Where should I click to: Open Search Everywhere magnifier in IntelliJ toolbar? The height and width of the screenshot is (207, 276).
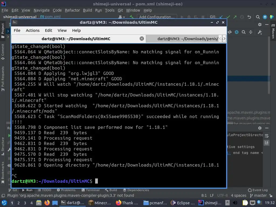(258, 17)
